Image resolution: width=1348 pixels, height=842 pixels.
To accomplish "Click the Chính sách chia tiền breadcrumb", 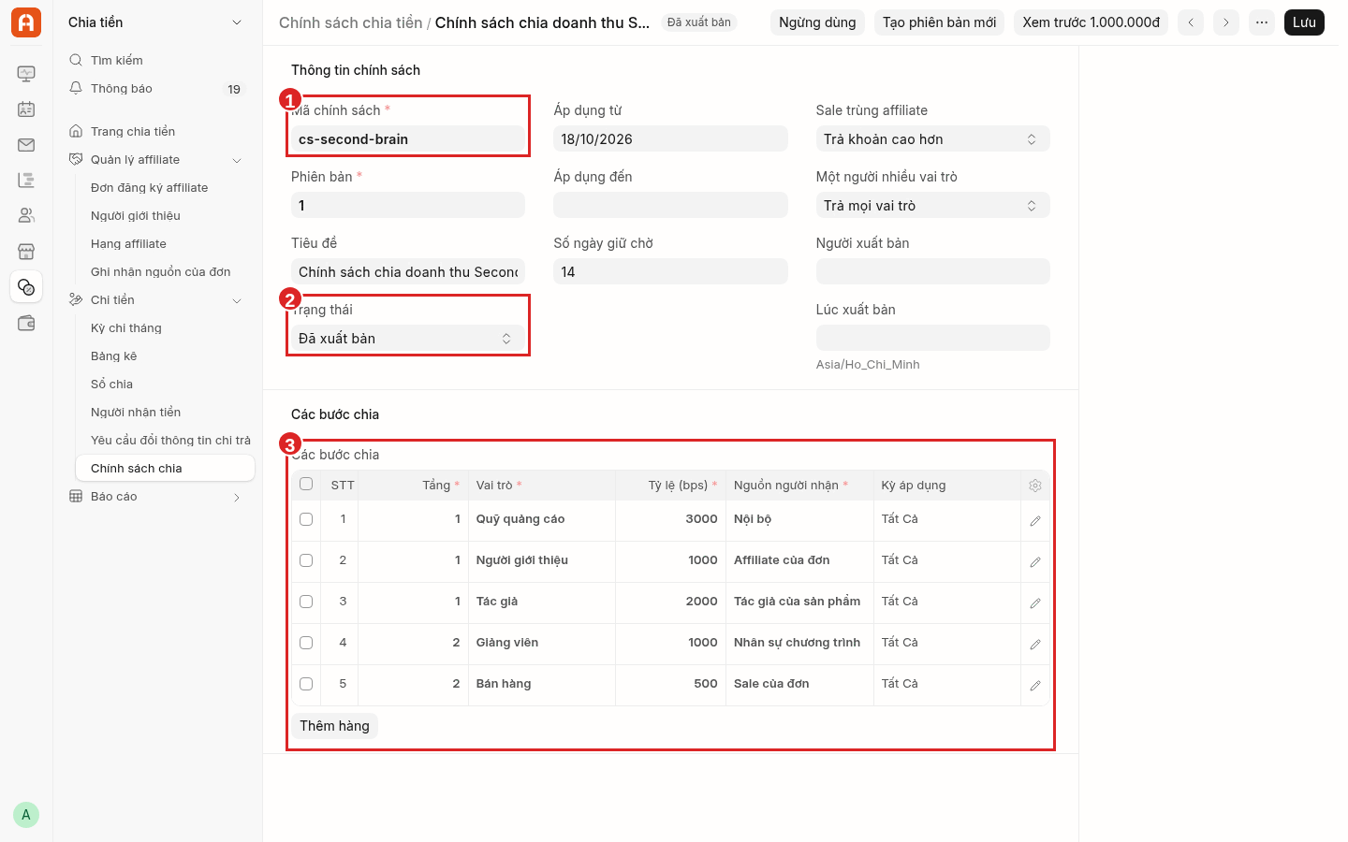I will pos(351,22).
